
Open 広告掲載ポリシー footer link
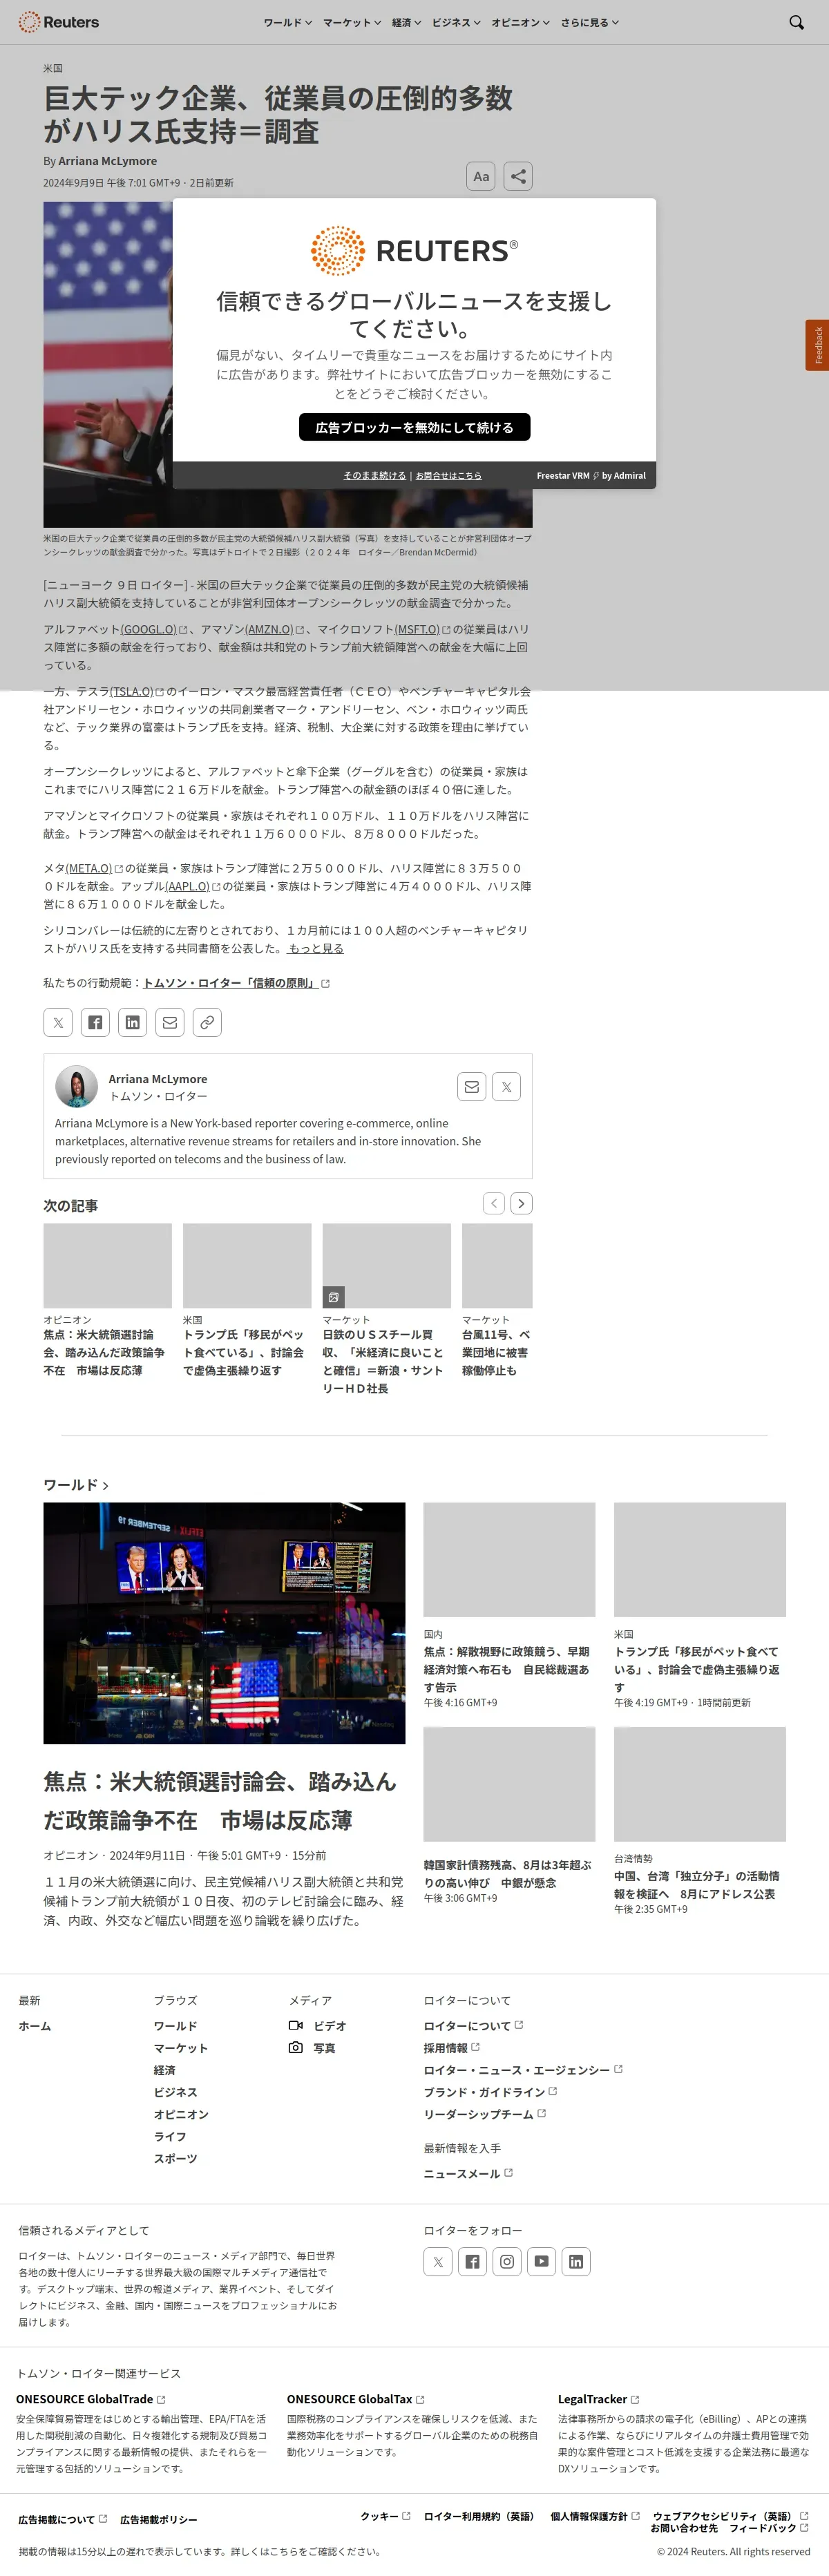tap(159, 2519)
